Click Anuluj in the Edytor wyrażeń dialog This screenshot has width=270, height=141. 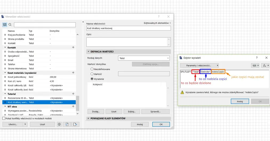tap(240, 101)
